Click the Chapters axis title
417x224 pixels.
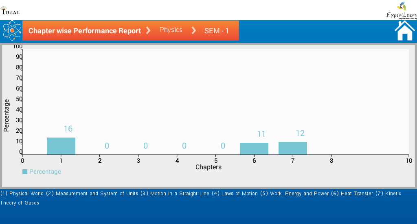pos(208,167)
